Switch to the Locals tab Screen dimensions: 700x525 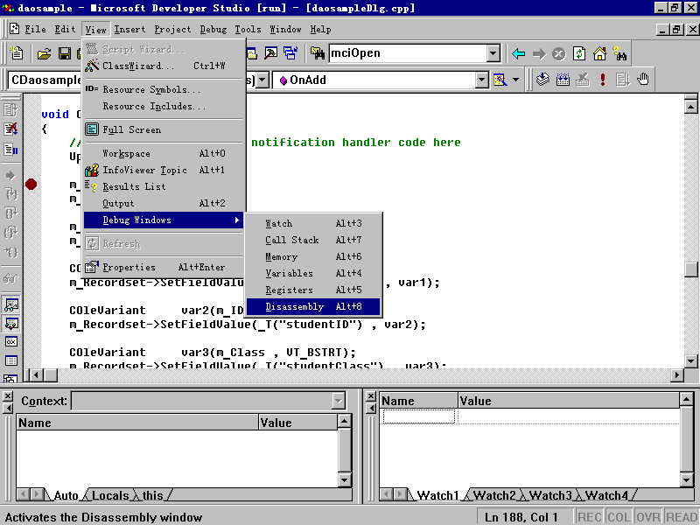[x=110, y=495]
